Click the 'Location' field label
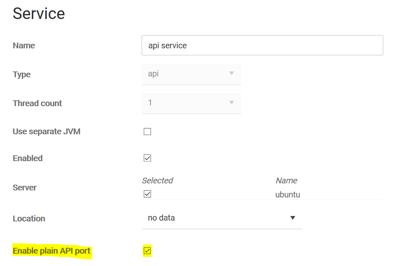Viewport: 401px width, 266px height. pyautogui.click(x=29, y=218)
